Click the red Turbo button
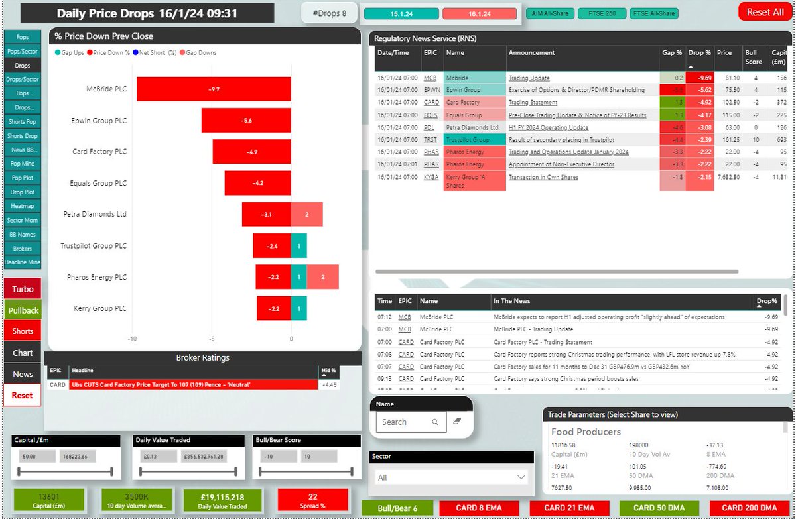 pyautogui.click(x=23, y=289)
